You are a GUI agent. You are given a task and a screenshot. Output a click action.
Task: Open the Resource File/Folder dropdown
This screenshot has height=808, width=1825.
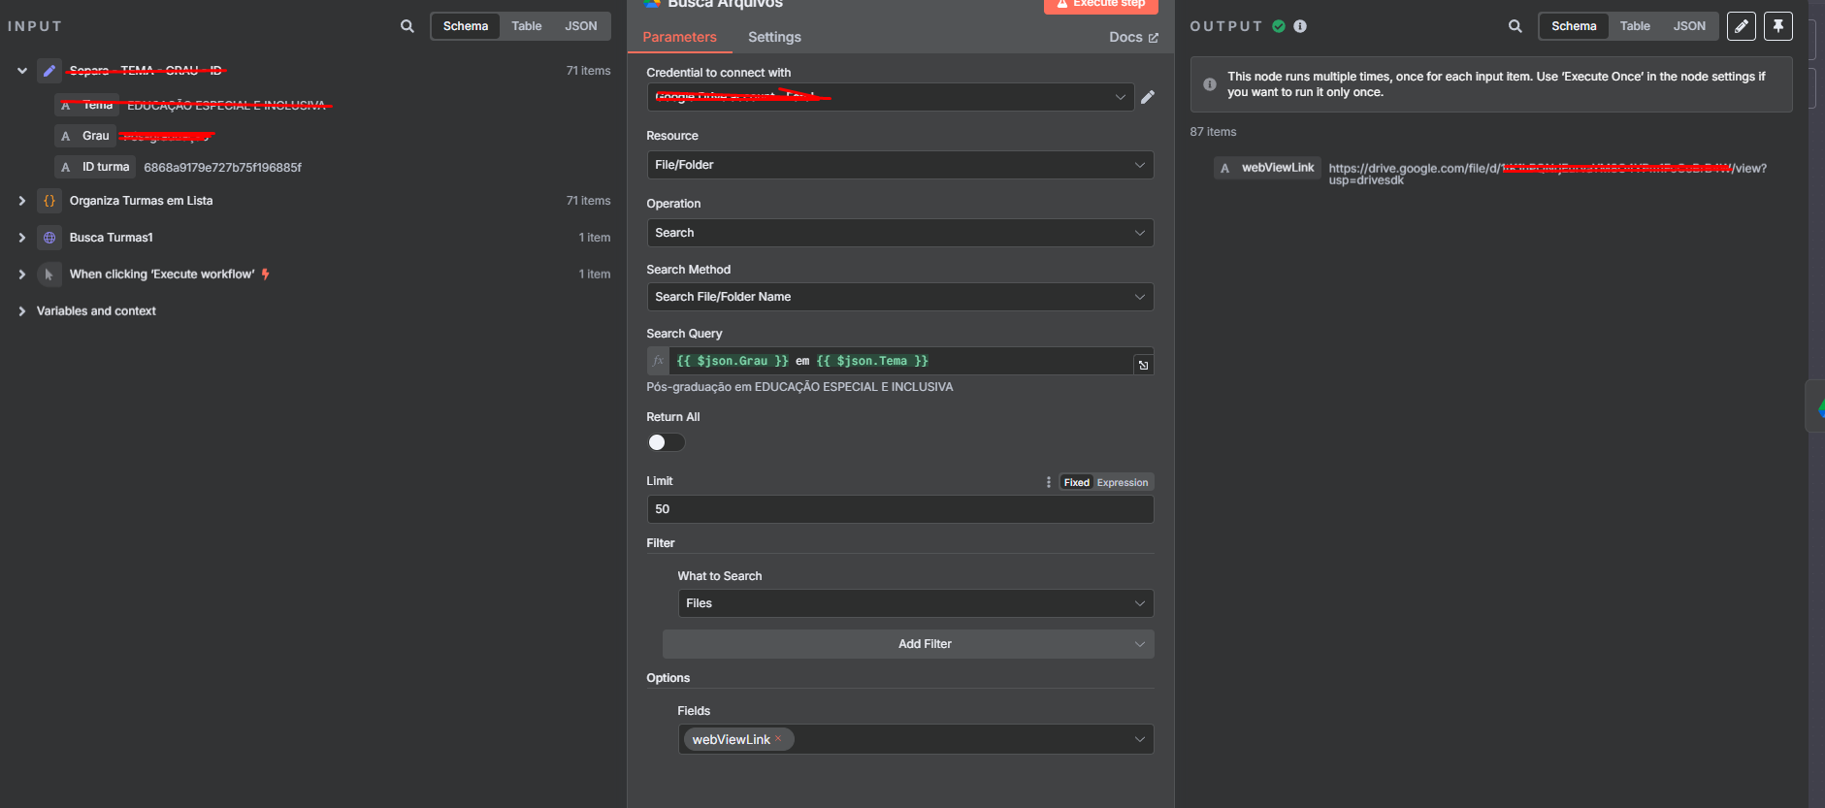point(899,165)
